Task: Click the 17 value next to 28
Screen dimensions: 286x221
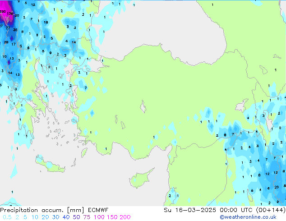Action: [x=14, y=44]
